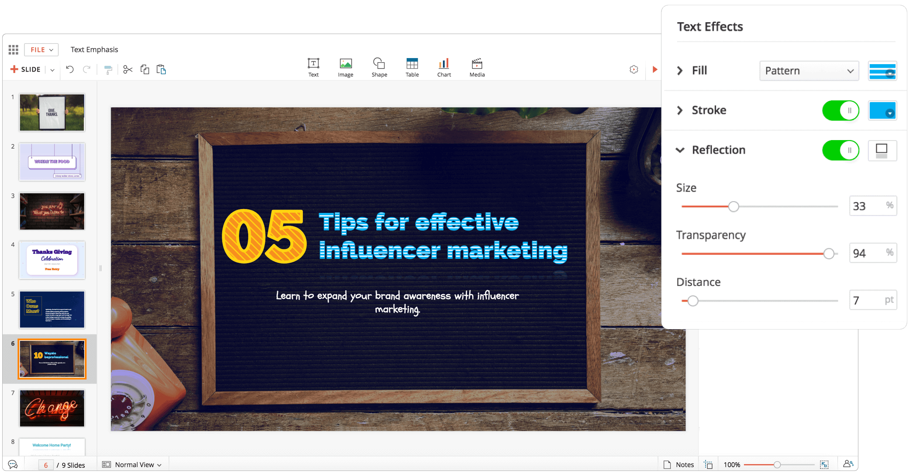The width and height of the screenshot is (913, 474).
Task: Disable the Reflection toggle
Action: 840,150
